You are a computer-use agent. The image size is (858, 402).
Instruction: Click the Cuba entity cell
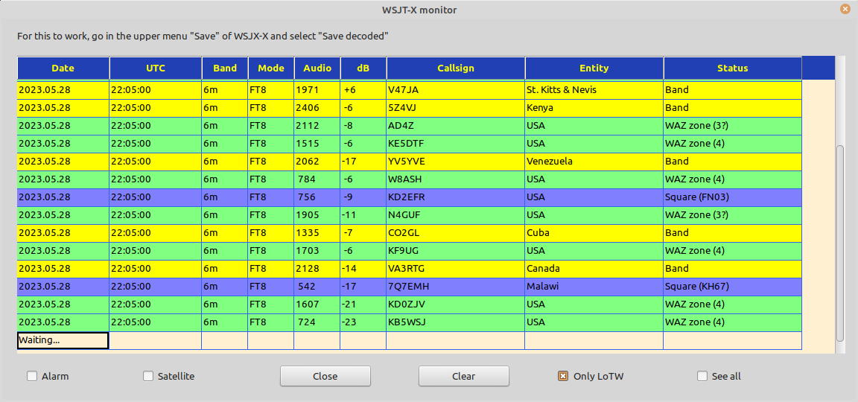[x=594, y=233]
